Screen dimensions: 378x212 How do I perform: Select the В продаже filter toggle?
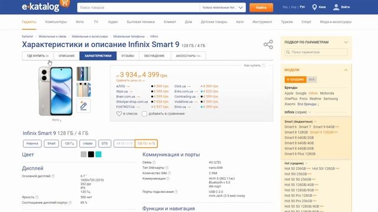(x=295, y=79)
